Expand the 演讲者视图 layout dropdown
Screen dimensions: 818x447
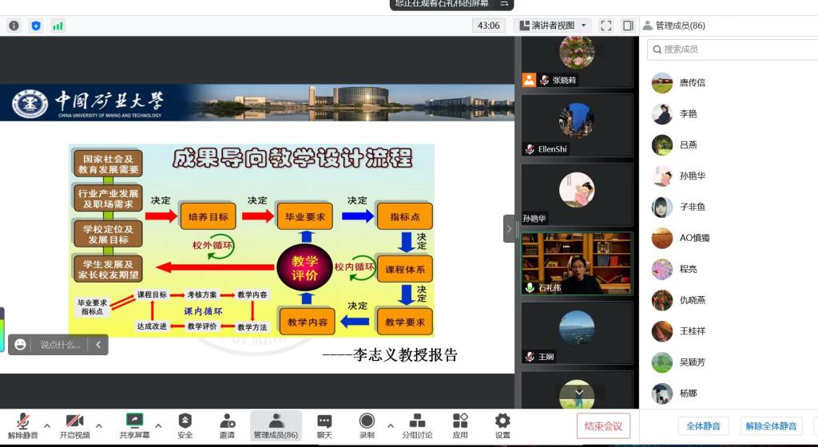554,26
